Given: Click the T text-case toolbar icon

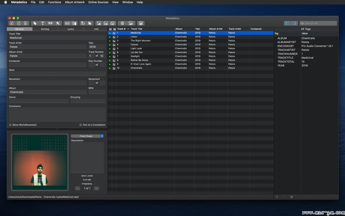Looking at the screenshot, I should coord(42,23).
